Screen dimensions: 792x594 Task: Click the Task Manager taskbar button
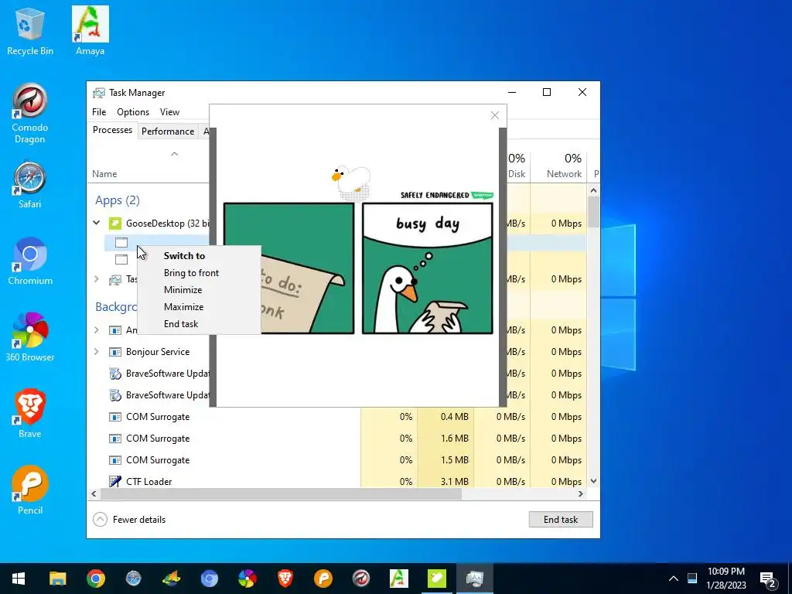pos(474,579)
